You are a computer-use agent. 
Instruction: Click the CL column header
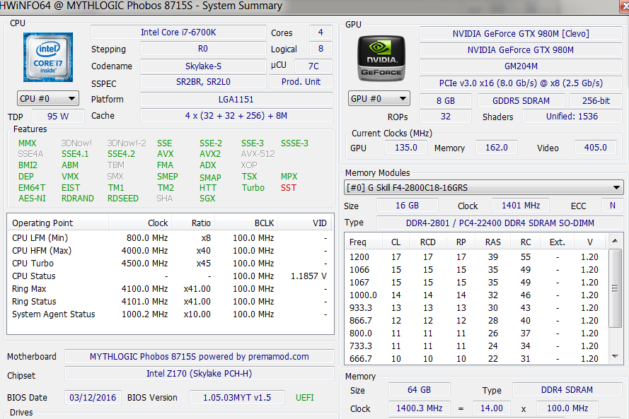[396, 242]
